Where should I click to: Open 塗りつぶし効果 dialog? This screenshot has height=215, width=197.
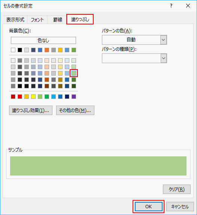click(x=31, y=110)
